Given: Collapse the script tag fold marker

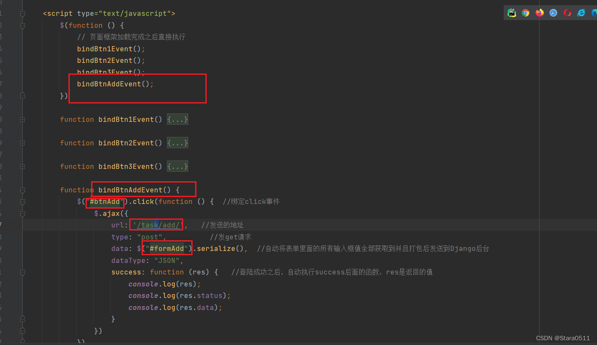Looking at the screenshot, I should coord(23,14).
